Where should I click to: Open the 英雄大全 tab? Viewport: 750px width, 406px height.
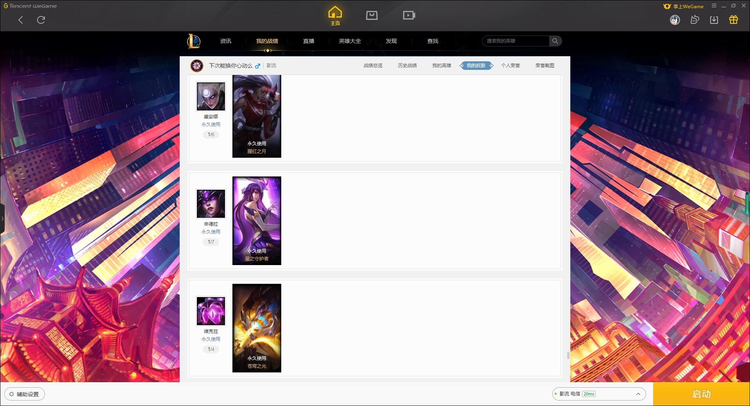coord(350,41)
